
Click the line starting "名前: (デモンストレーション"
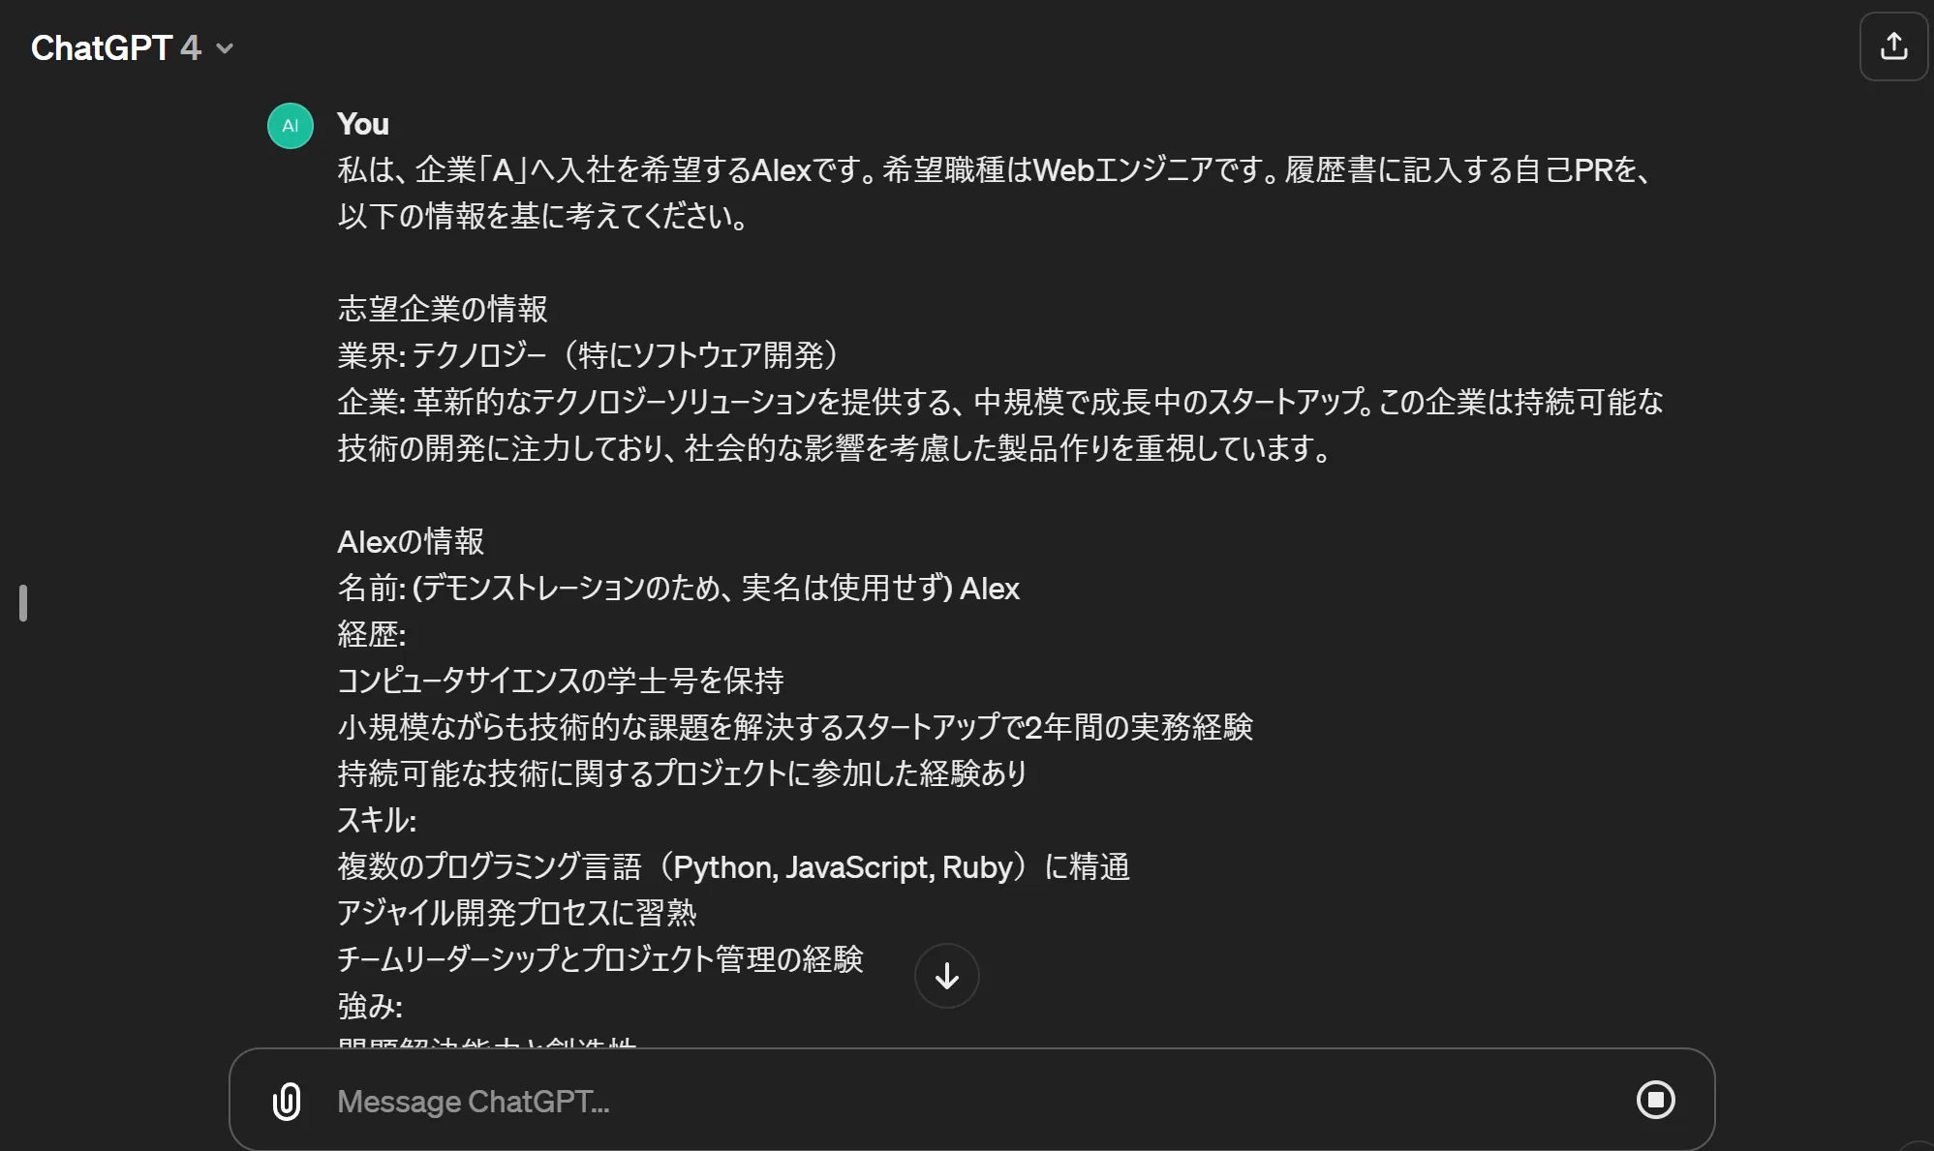(678, 588)
